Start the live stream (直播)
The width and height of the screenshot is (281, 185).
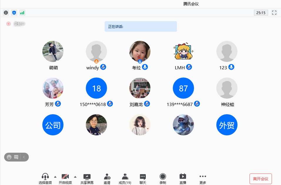tap(183, 179)
